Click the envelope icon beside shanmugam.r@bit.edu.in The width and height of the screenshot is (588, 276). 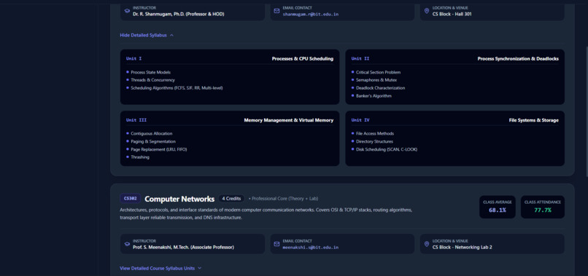(x=276, y=11)
